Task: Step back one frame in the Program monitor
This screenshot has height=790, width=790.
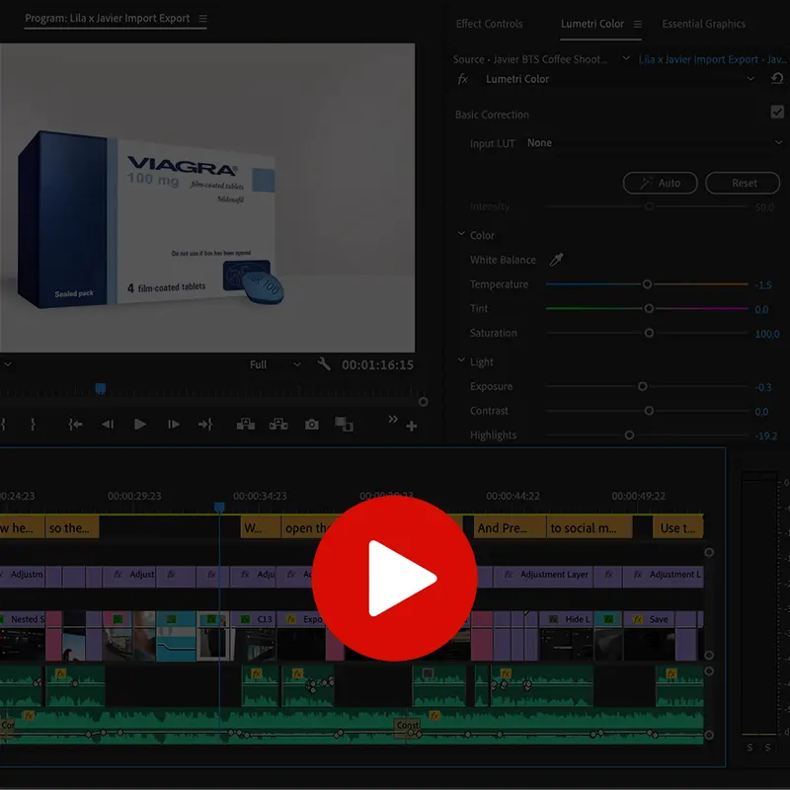Action: pyautogui.click(x=108, y=425)
